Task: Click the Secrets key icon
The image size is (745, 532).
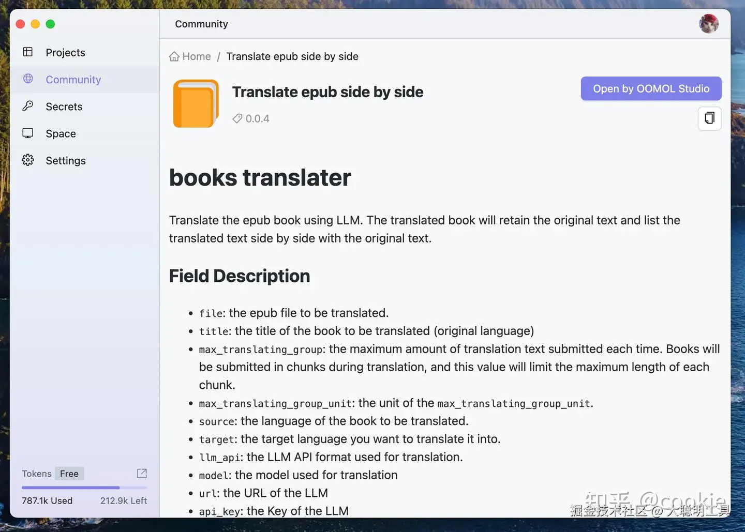Action: coord(27,106)
